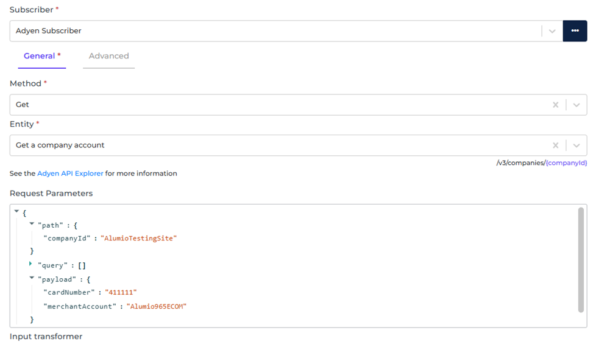The height and width of the screenshot is (347, 607).
Task: Click the Get a company account field
Action: tap(274, 145)
